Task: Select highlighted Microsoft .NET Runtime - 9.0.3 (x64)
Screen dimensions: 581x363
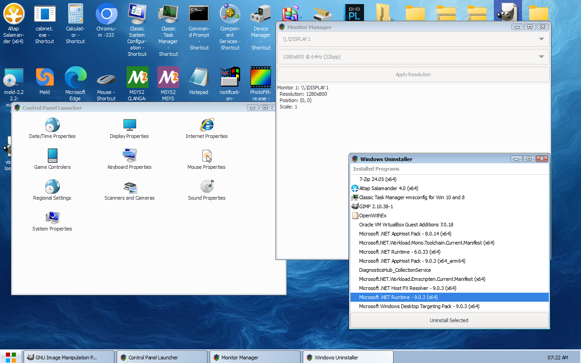Action: pos(449,297)
